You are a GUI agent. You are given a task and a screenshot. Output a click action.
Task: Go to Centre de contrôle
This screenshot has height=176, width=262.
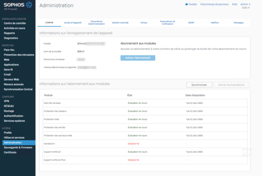click(15, 23)
